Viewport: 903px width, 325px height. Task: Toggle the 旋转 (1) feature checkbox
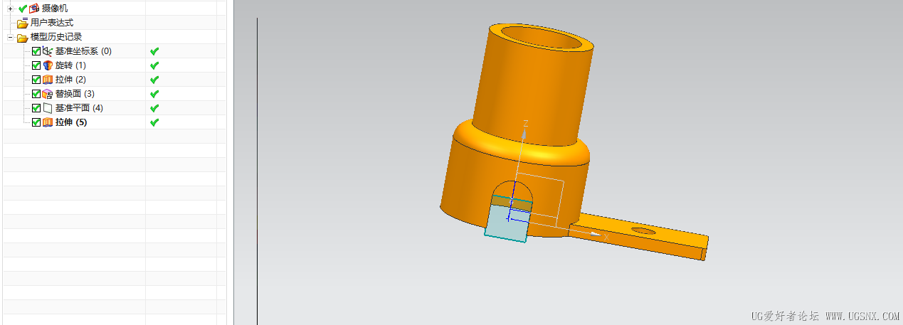(36, 65)
